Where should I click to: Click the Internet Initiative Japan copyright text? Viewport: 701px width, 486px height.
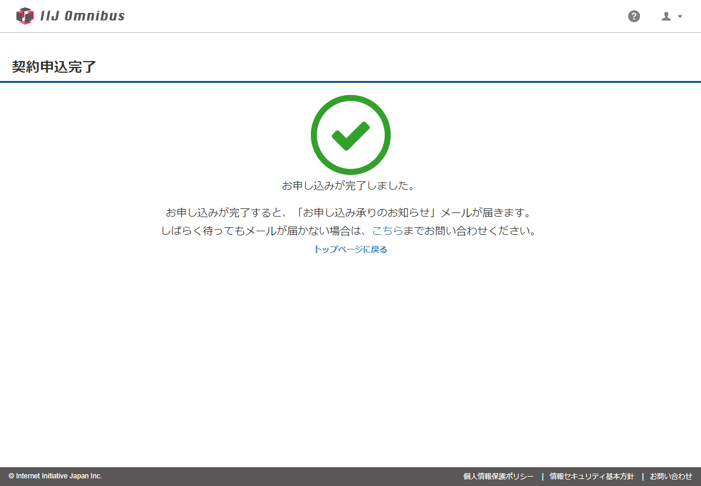pos(55,476)
